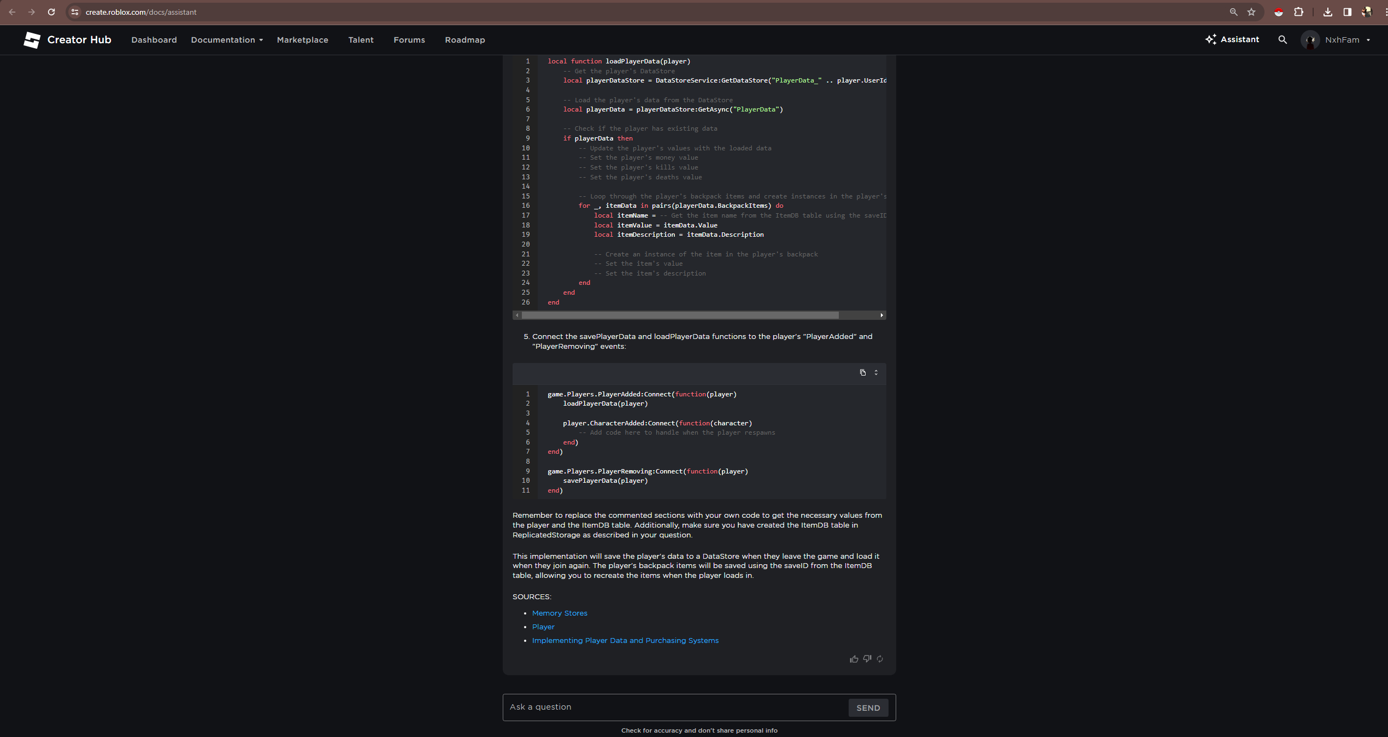Switch to the Marketplace tab
The width and height of the screenshot is (1388, 737).
303,39
